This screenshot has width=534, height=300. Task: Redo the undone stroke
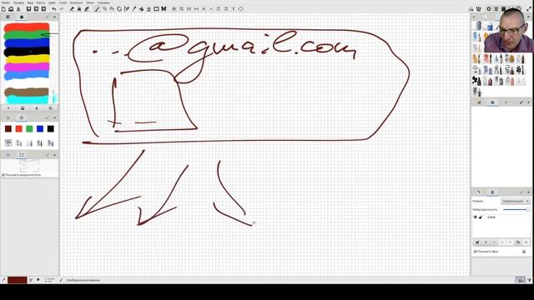[62, 9]
